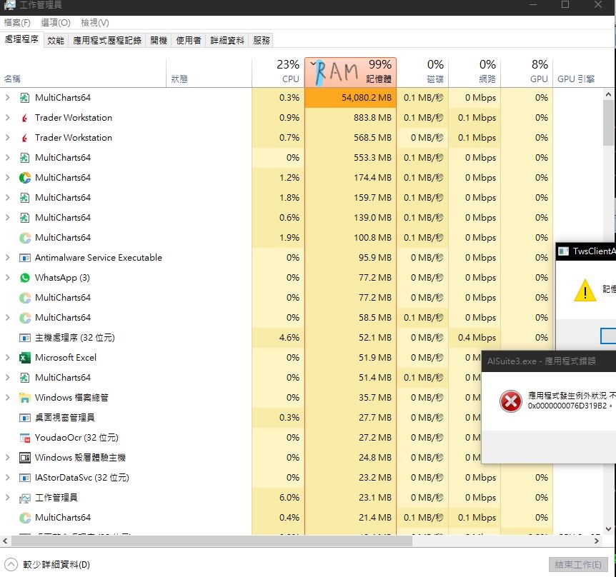Sort by the 0% 磁碟 column header
The image size is (616, 577).
pos(422,72)
